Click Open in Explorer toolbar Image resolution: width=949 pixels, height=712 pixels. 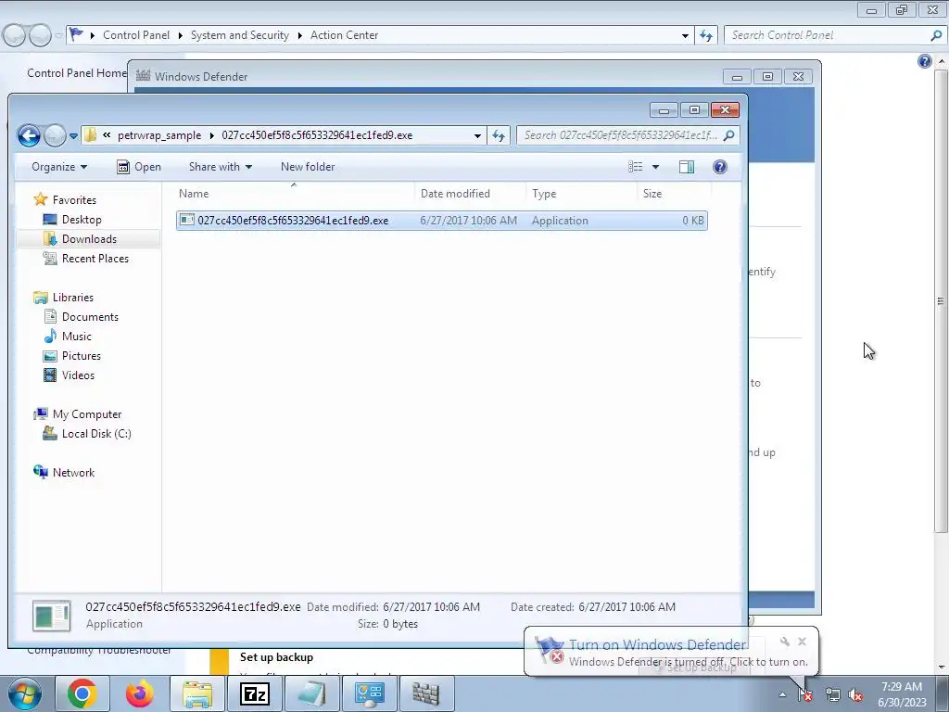point(139,167)
